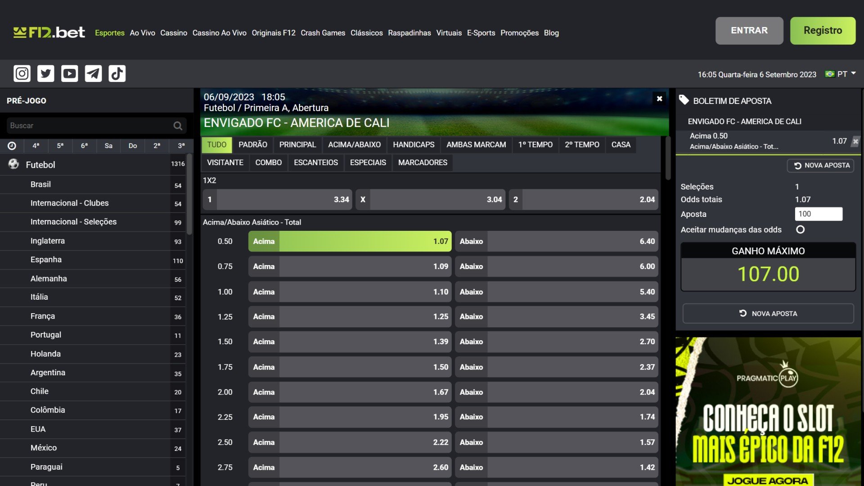Screen dimensions: 864x486
Task: Click the Aposta stake input showing 100
Action: [819, 214]
